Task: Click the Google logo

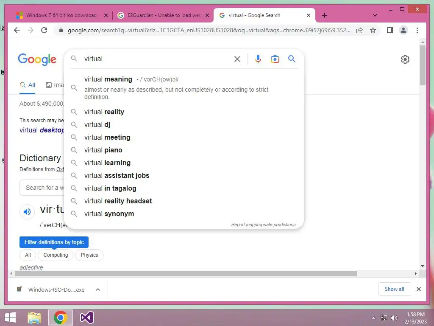Action: (37, 59)
